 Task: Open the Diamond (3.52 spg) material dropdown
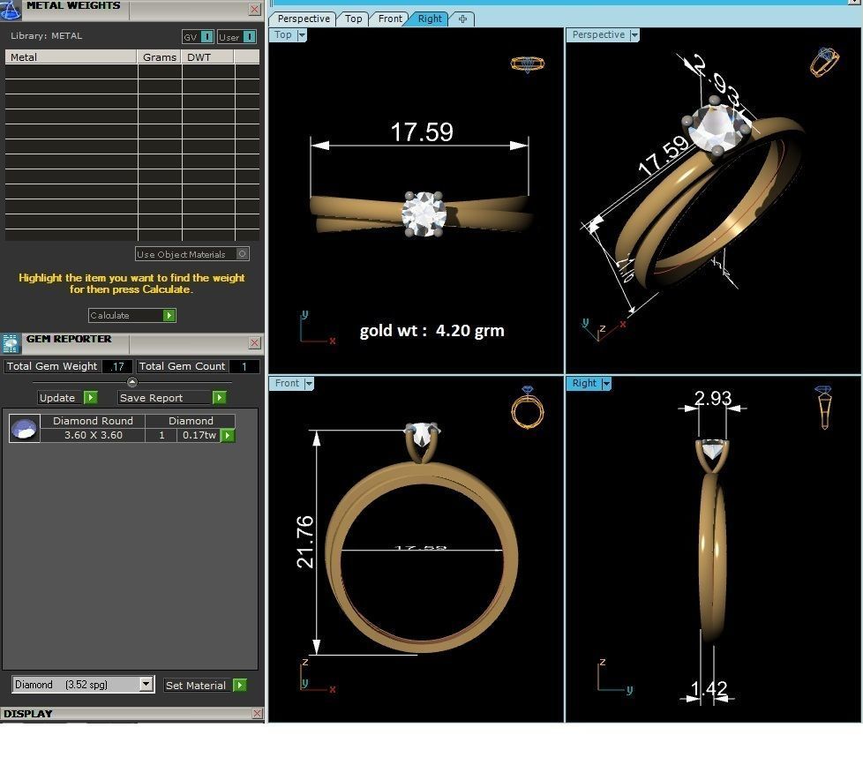point(146,684)
